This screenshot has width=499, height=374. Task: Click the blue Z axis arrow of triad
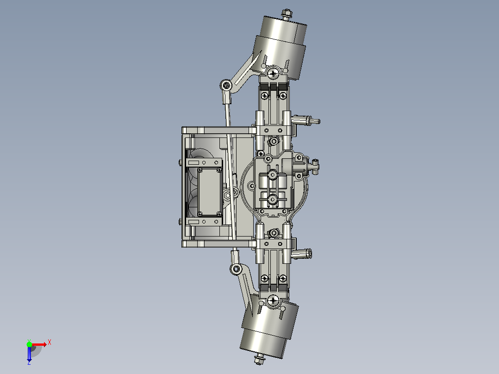click(29, 354)
